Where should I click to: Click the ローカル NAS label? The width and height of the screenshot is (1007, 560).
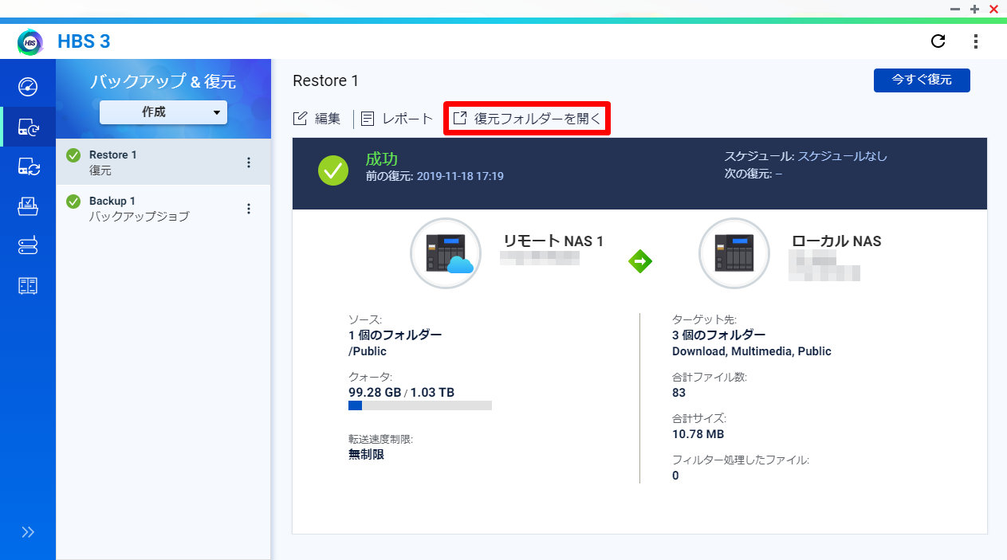(x=836, y=241)
